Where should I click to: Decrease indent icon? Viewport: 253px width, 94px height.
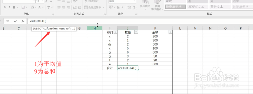75,7
